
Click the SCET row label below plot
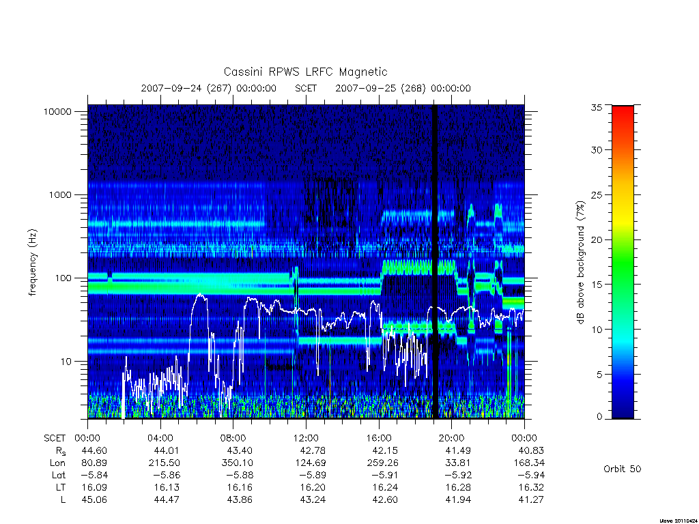click(x=55, y=439)
